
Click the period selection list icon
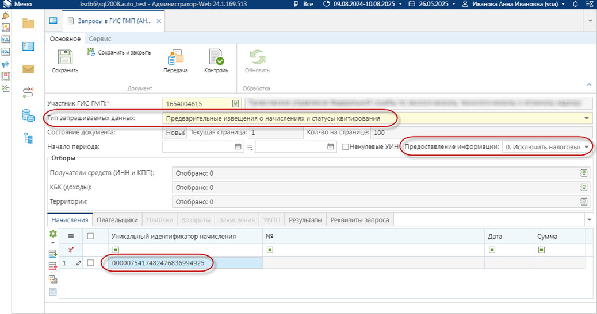coord(250,148)
